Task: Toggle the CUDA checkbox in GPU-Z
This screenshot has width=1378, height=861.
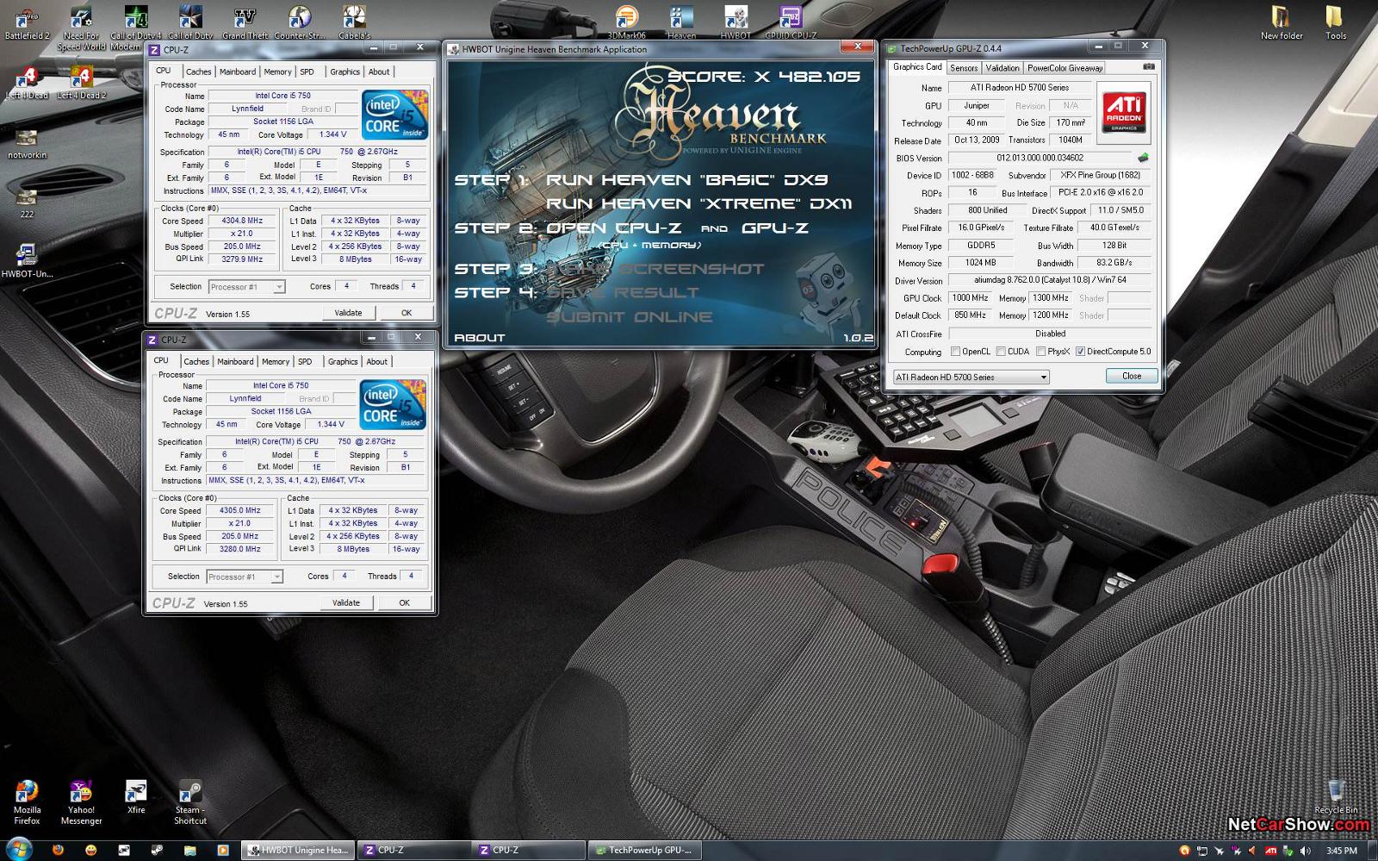Action: click(x=1000, y=352)
